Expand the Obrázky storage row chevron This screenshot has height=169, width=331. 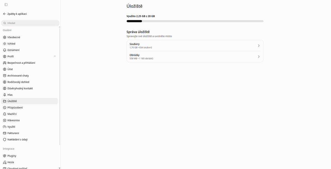258,57
